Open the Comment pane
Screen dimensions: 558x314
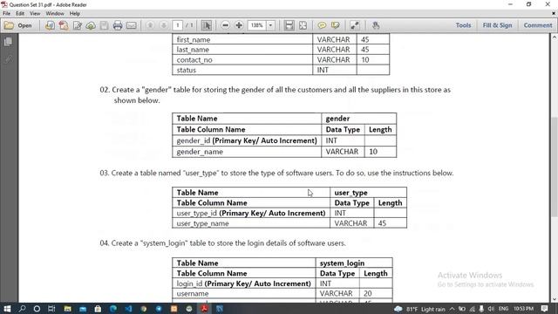[537, 25]
